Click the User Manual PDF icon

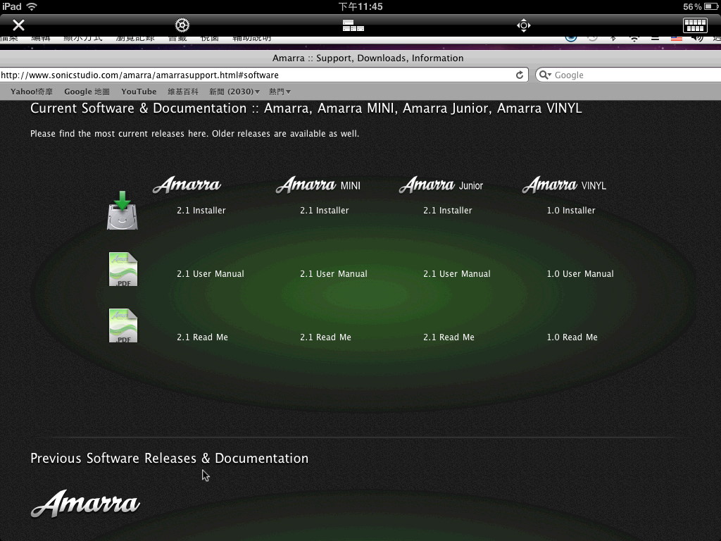coord(123,269)
